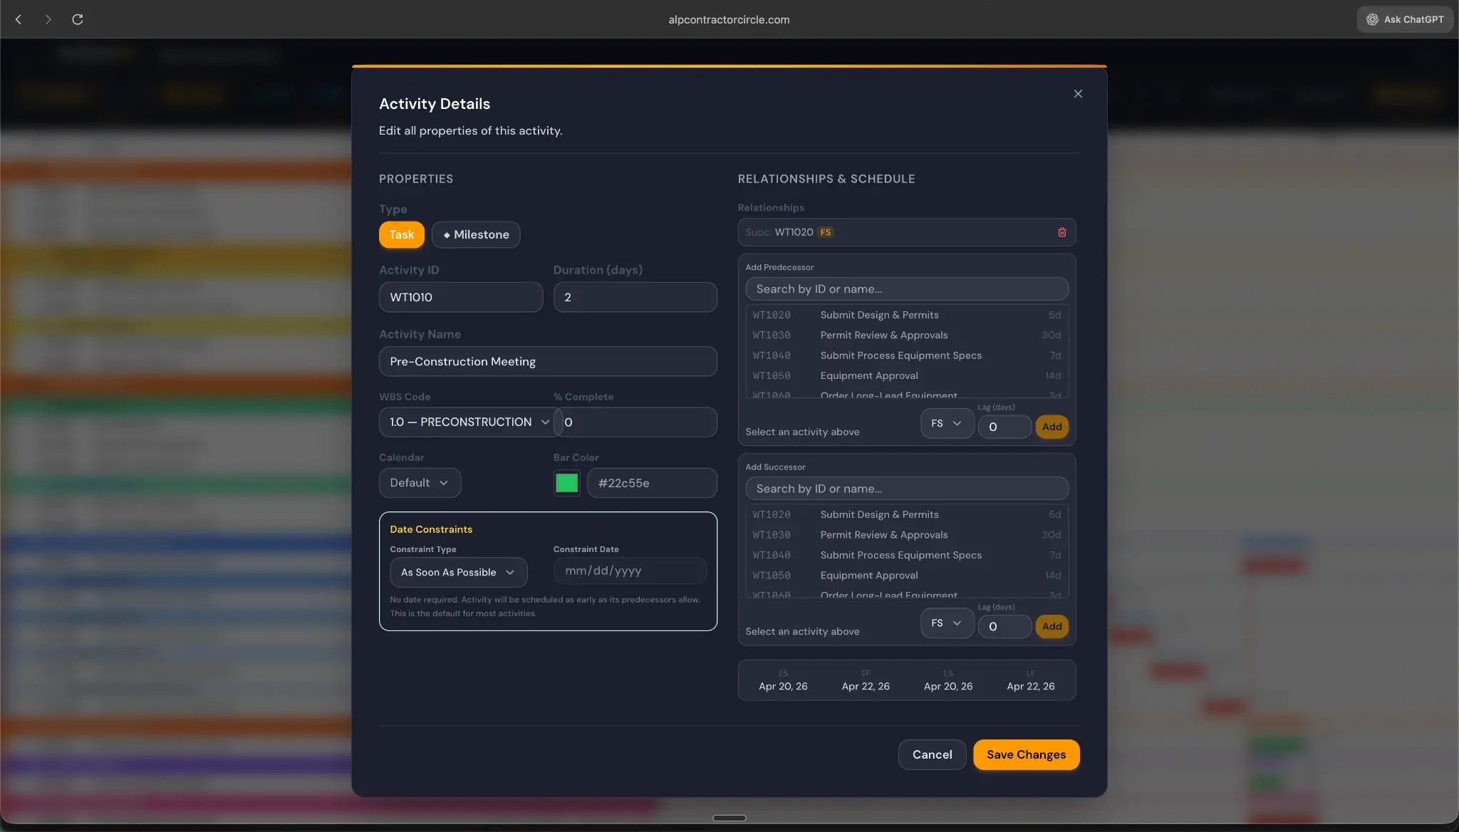The height and width of the screenshot is (832, 1459).
Task: Go back with the browser back arrow
Action: [19, 19]
